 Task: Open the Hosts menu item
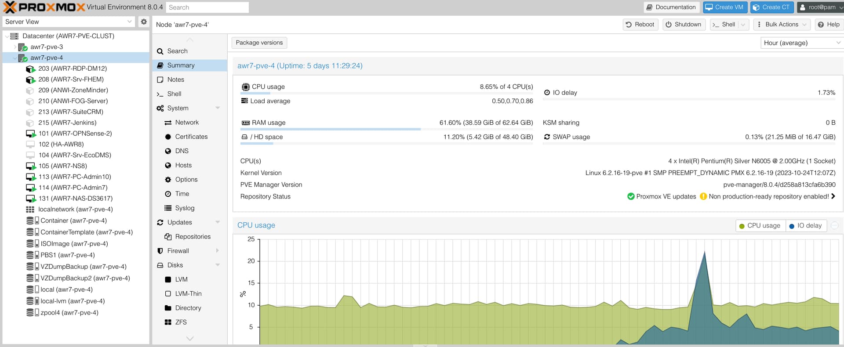(x=189, y=165)
